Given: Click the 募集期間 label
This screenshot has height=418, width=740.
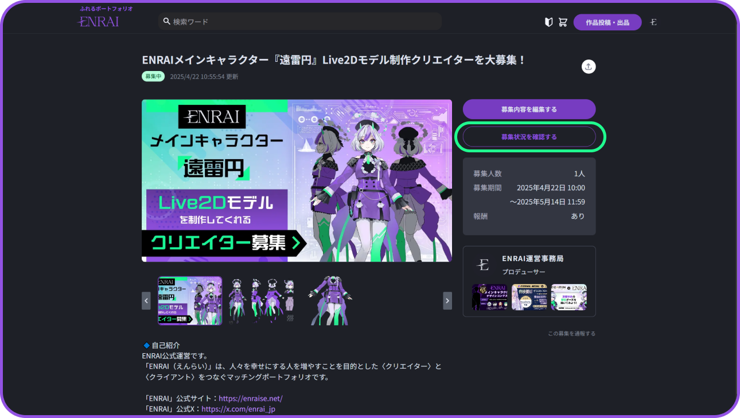Looking at the screenshot, I should [488, 188].
